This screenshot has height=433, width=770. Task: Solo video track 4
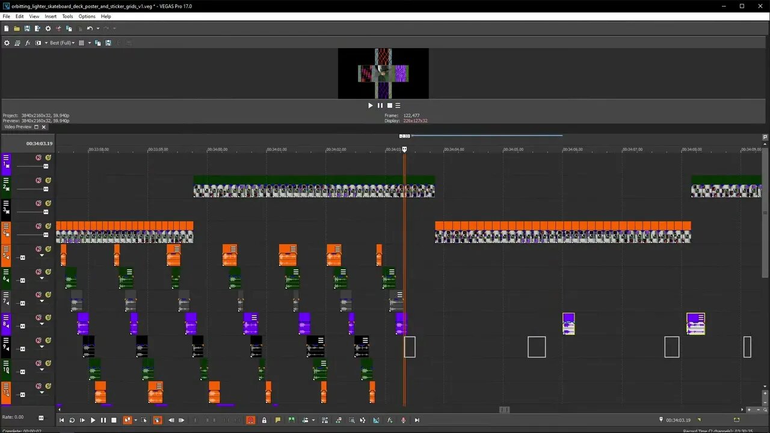pos(48,226)
